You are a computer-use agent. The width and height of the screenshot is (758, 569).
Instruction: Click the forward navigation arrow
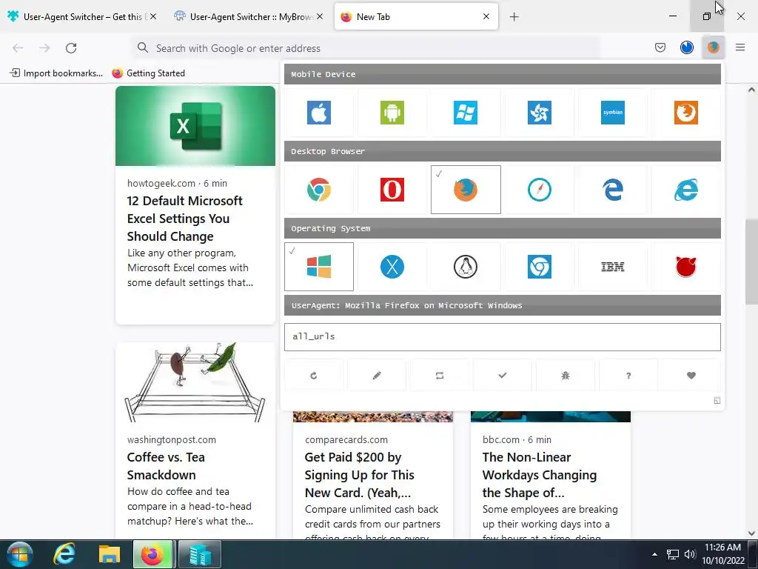pyautogui.click(x=44, y=48)
